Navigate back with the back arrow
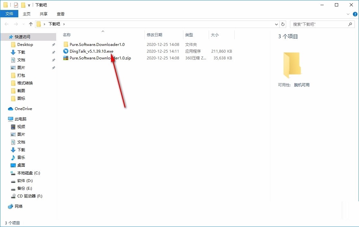The height and width of the screenshot is (227, 359). (x=6, y=24)
